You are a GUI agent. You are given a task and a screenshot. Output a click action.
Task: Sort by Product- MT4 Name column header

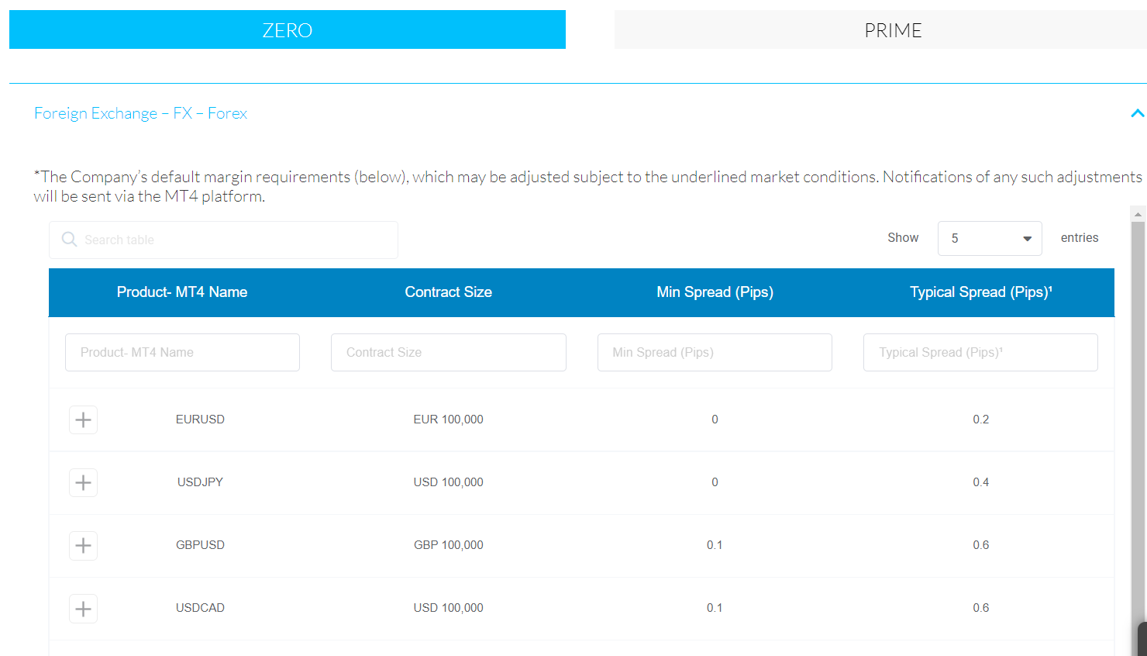pos(182,292)
